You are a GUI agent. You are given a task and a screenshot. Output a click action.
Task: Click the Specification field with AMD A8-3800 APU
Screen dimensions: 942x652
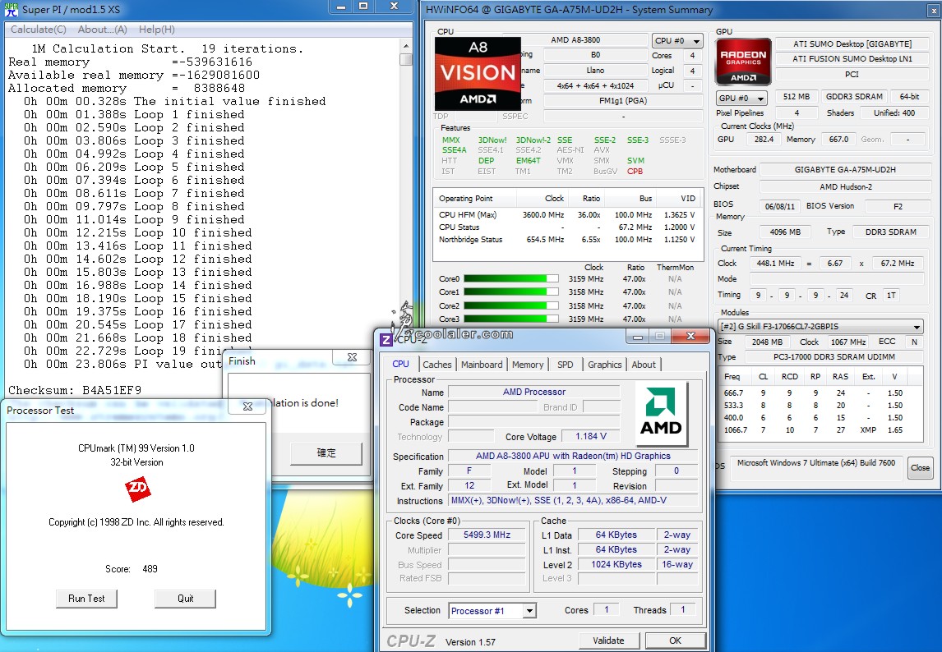coord(573,457)
